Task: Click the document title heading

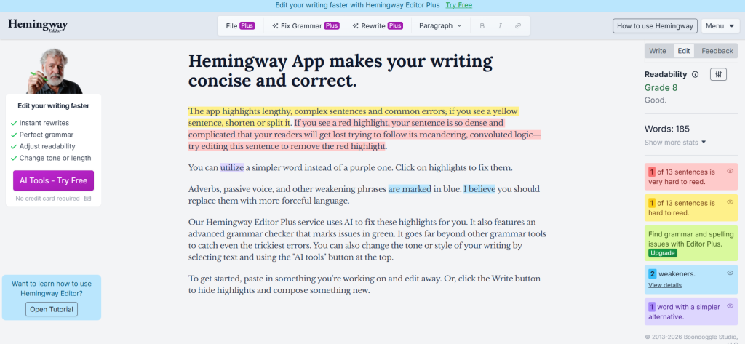Action: [x=340, y=71]
